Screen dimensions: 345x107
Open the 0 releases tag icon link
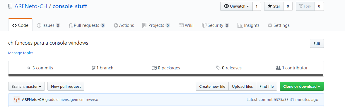tap(218, 68)
